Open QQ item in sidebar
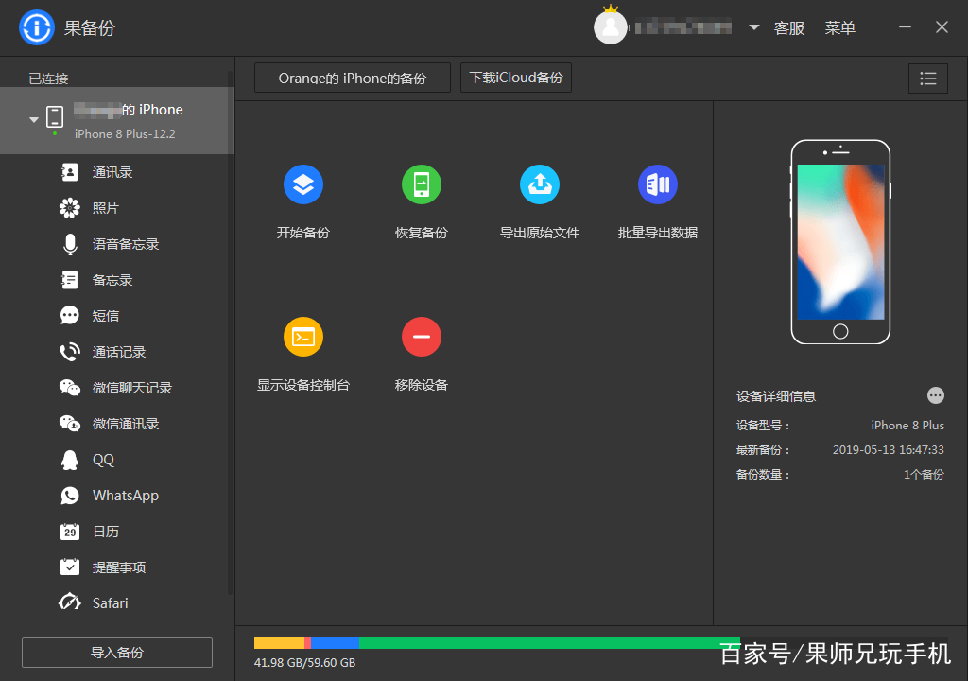The height and width of the screenshot is (681, 968). [x=116, y=459]
